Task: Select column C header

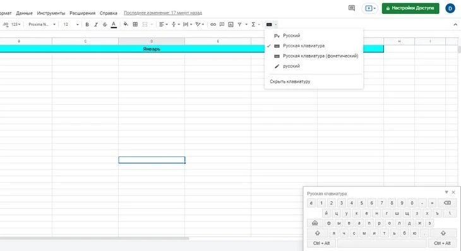Action: pyautogui.click(x=85, y=42)
